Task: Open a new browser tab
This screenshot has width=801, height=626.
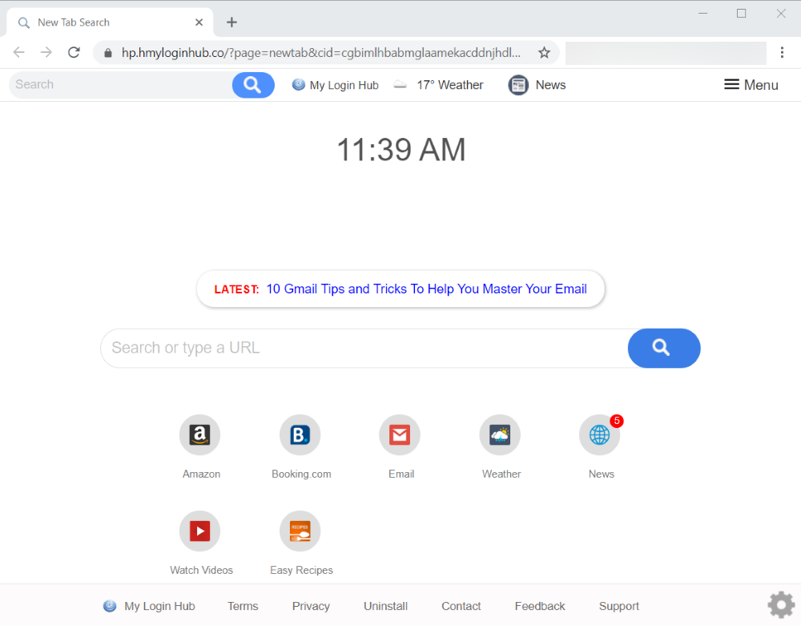Action: [231, 22]
